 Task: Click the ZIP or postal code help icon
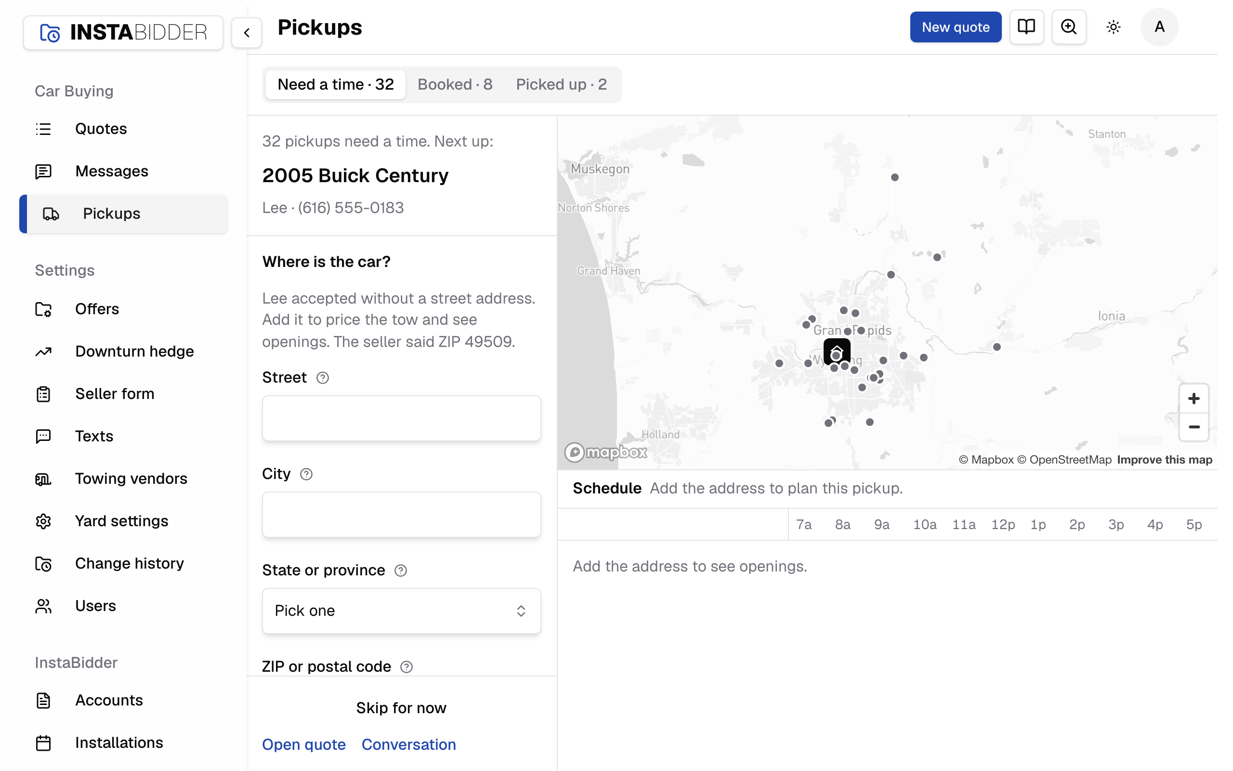(x=407, y=667)
